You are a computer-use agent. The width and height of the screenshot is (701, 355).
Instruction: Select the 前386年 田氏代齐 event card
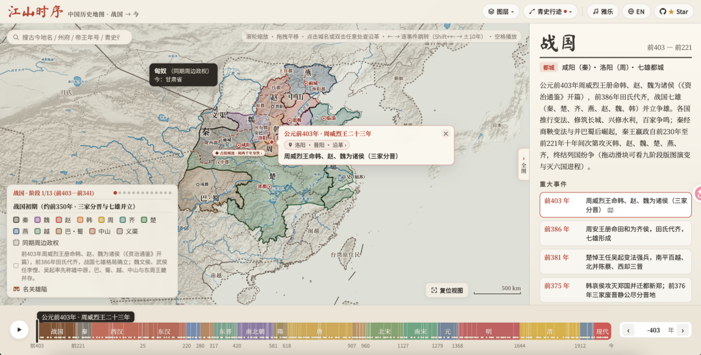point(615,233)
